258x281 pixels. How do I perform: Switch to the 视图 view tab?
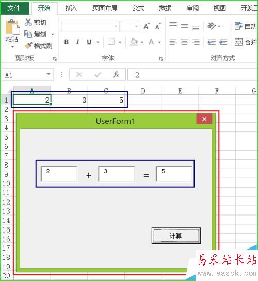pyautogui.click(x=220, y=8)
